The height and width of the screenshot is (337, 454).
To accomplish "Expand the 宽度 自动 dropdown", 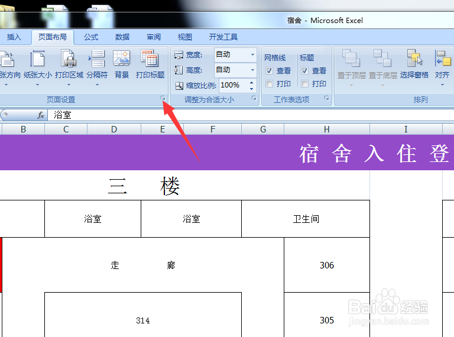I will point(252,54).
